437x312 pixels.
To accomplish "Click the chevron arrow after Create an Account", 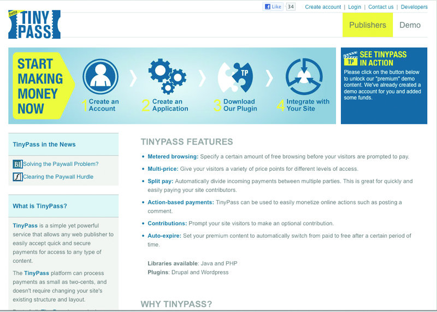I will [x=133, y=78].
